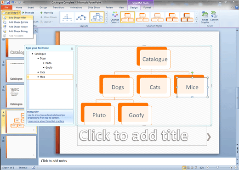
Task: Select the Mice bullet in text pane
Action: tap(42, 77)
